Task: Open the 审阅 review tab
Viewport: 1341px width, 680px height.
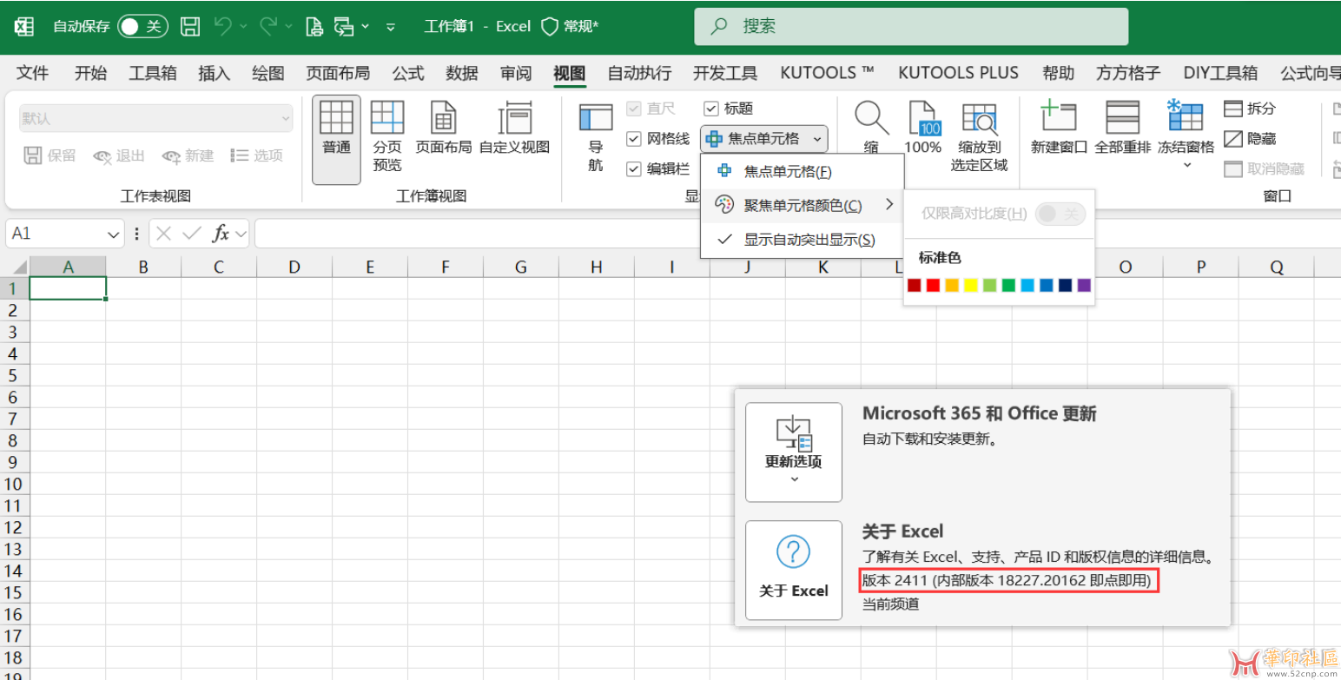Action: tap(516, 73)
